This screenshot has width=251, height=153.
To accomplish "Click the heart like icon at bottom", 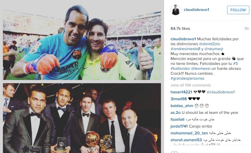I will 174,152.
